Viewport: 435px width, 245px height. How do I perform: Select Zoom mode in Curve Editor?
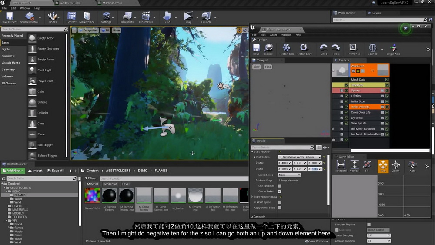coord(395,167)
